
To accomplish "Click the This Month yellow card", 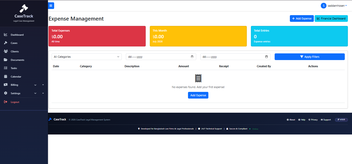I will coord(198,36).
